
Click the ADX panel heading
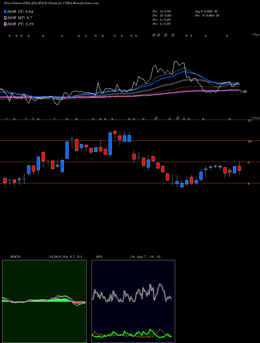tap(99, 257)
